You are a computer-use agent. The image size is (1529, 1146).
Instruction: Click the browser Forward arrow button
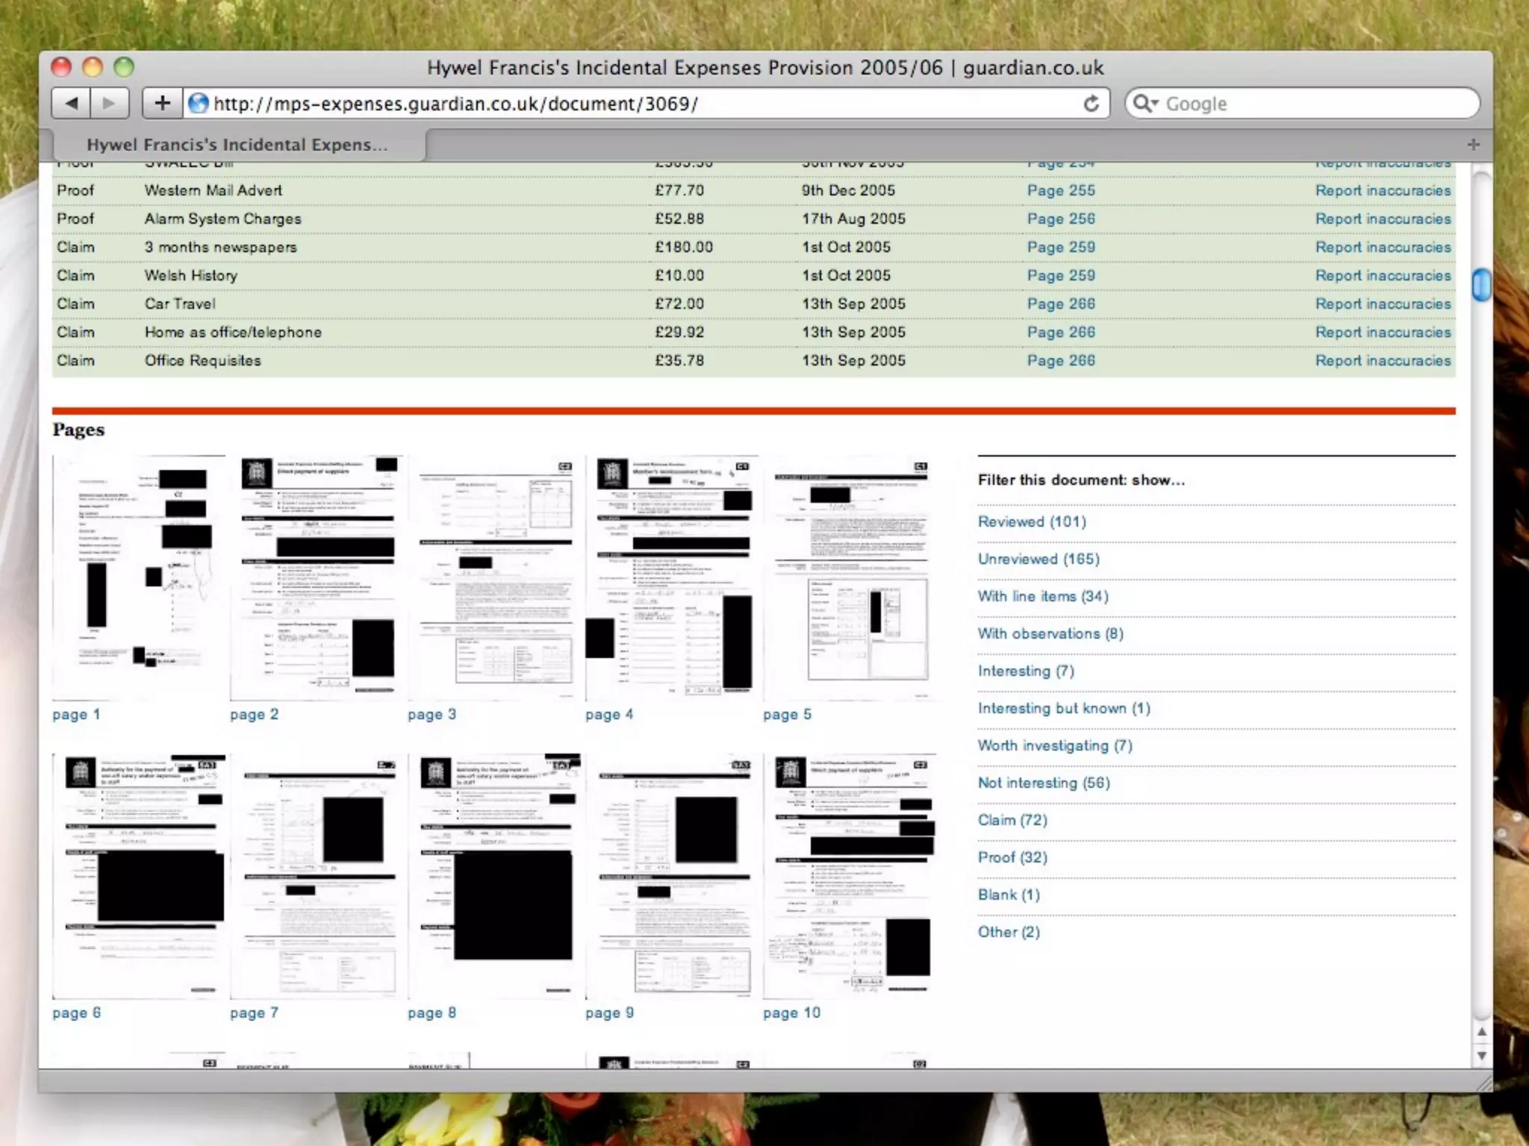coord(110,103)
